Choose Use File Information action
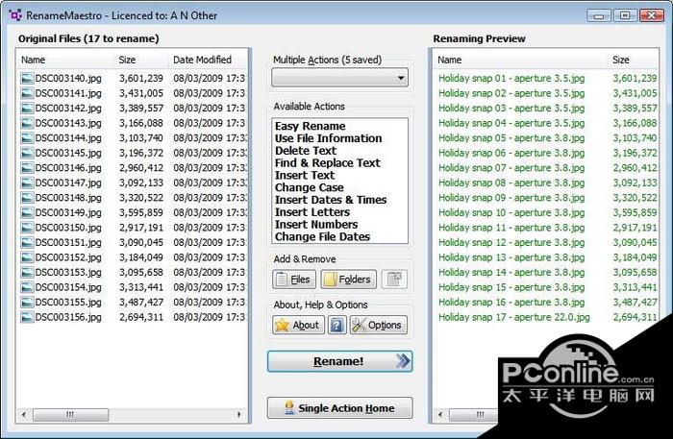This screenshot has width=673, height=439. (329, 138)
